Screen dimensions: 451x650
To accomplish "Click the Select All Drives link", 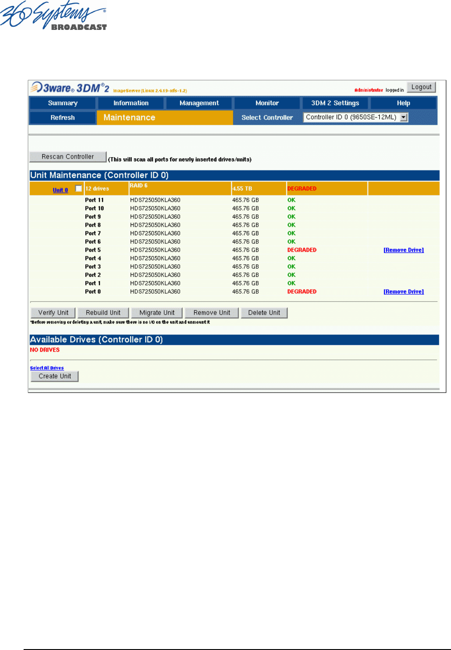I will pos(47,368).
